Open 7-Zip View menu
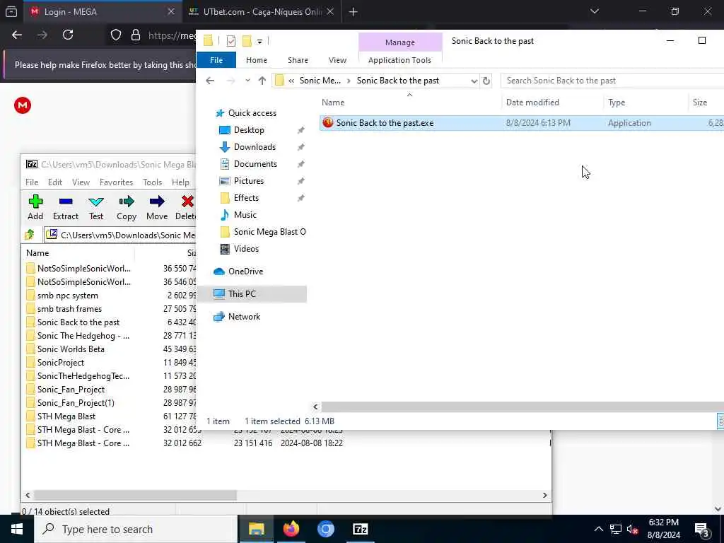The image size is (724, 543). (81, 182)
